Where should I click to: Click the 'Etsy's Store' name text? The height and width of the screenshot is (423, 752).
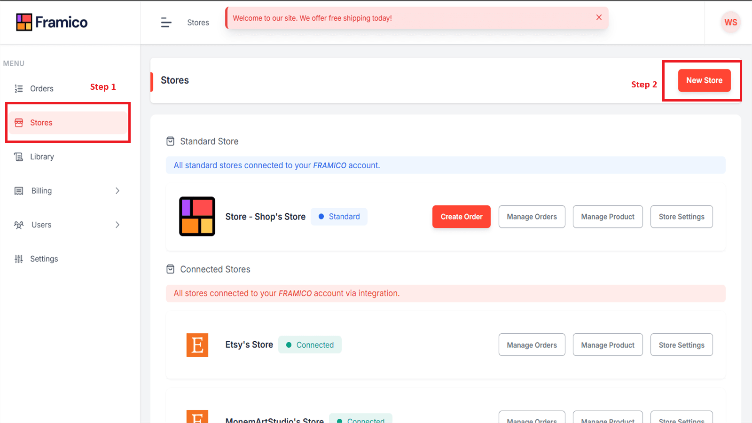(x=249, y=345)
